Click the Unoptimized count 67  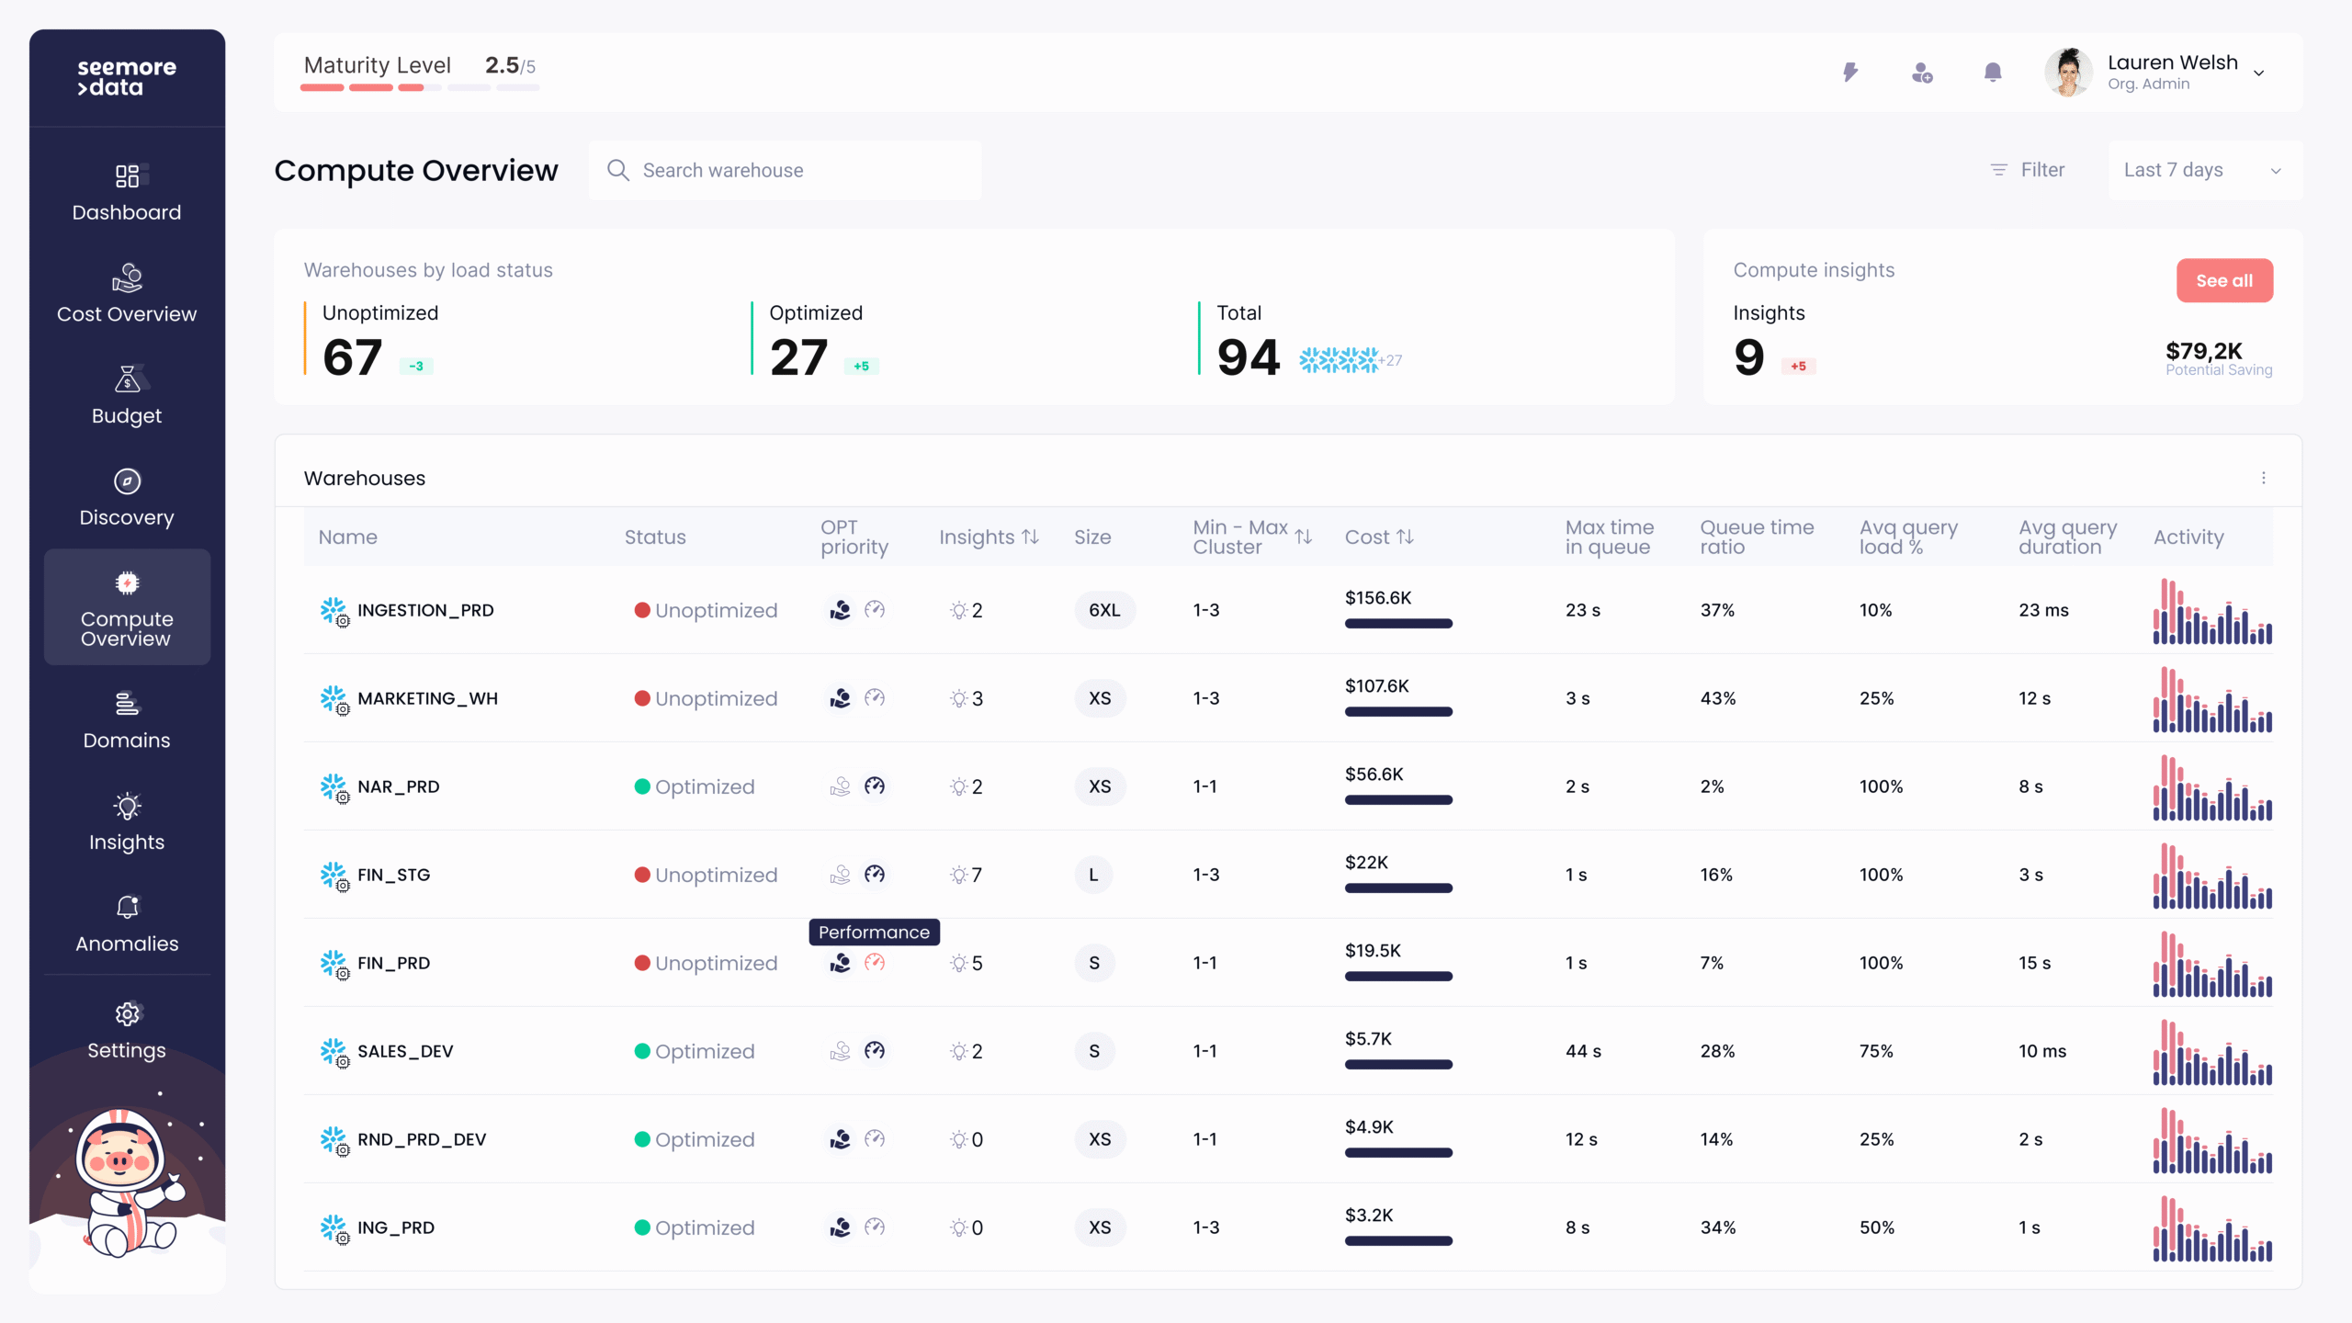352,357
